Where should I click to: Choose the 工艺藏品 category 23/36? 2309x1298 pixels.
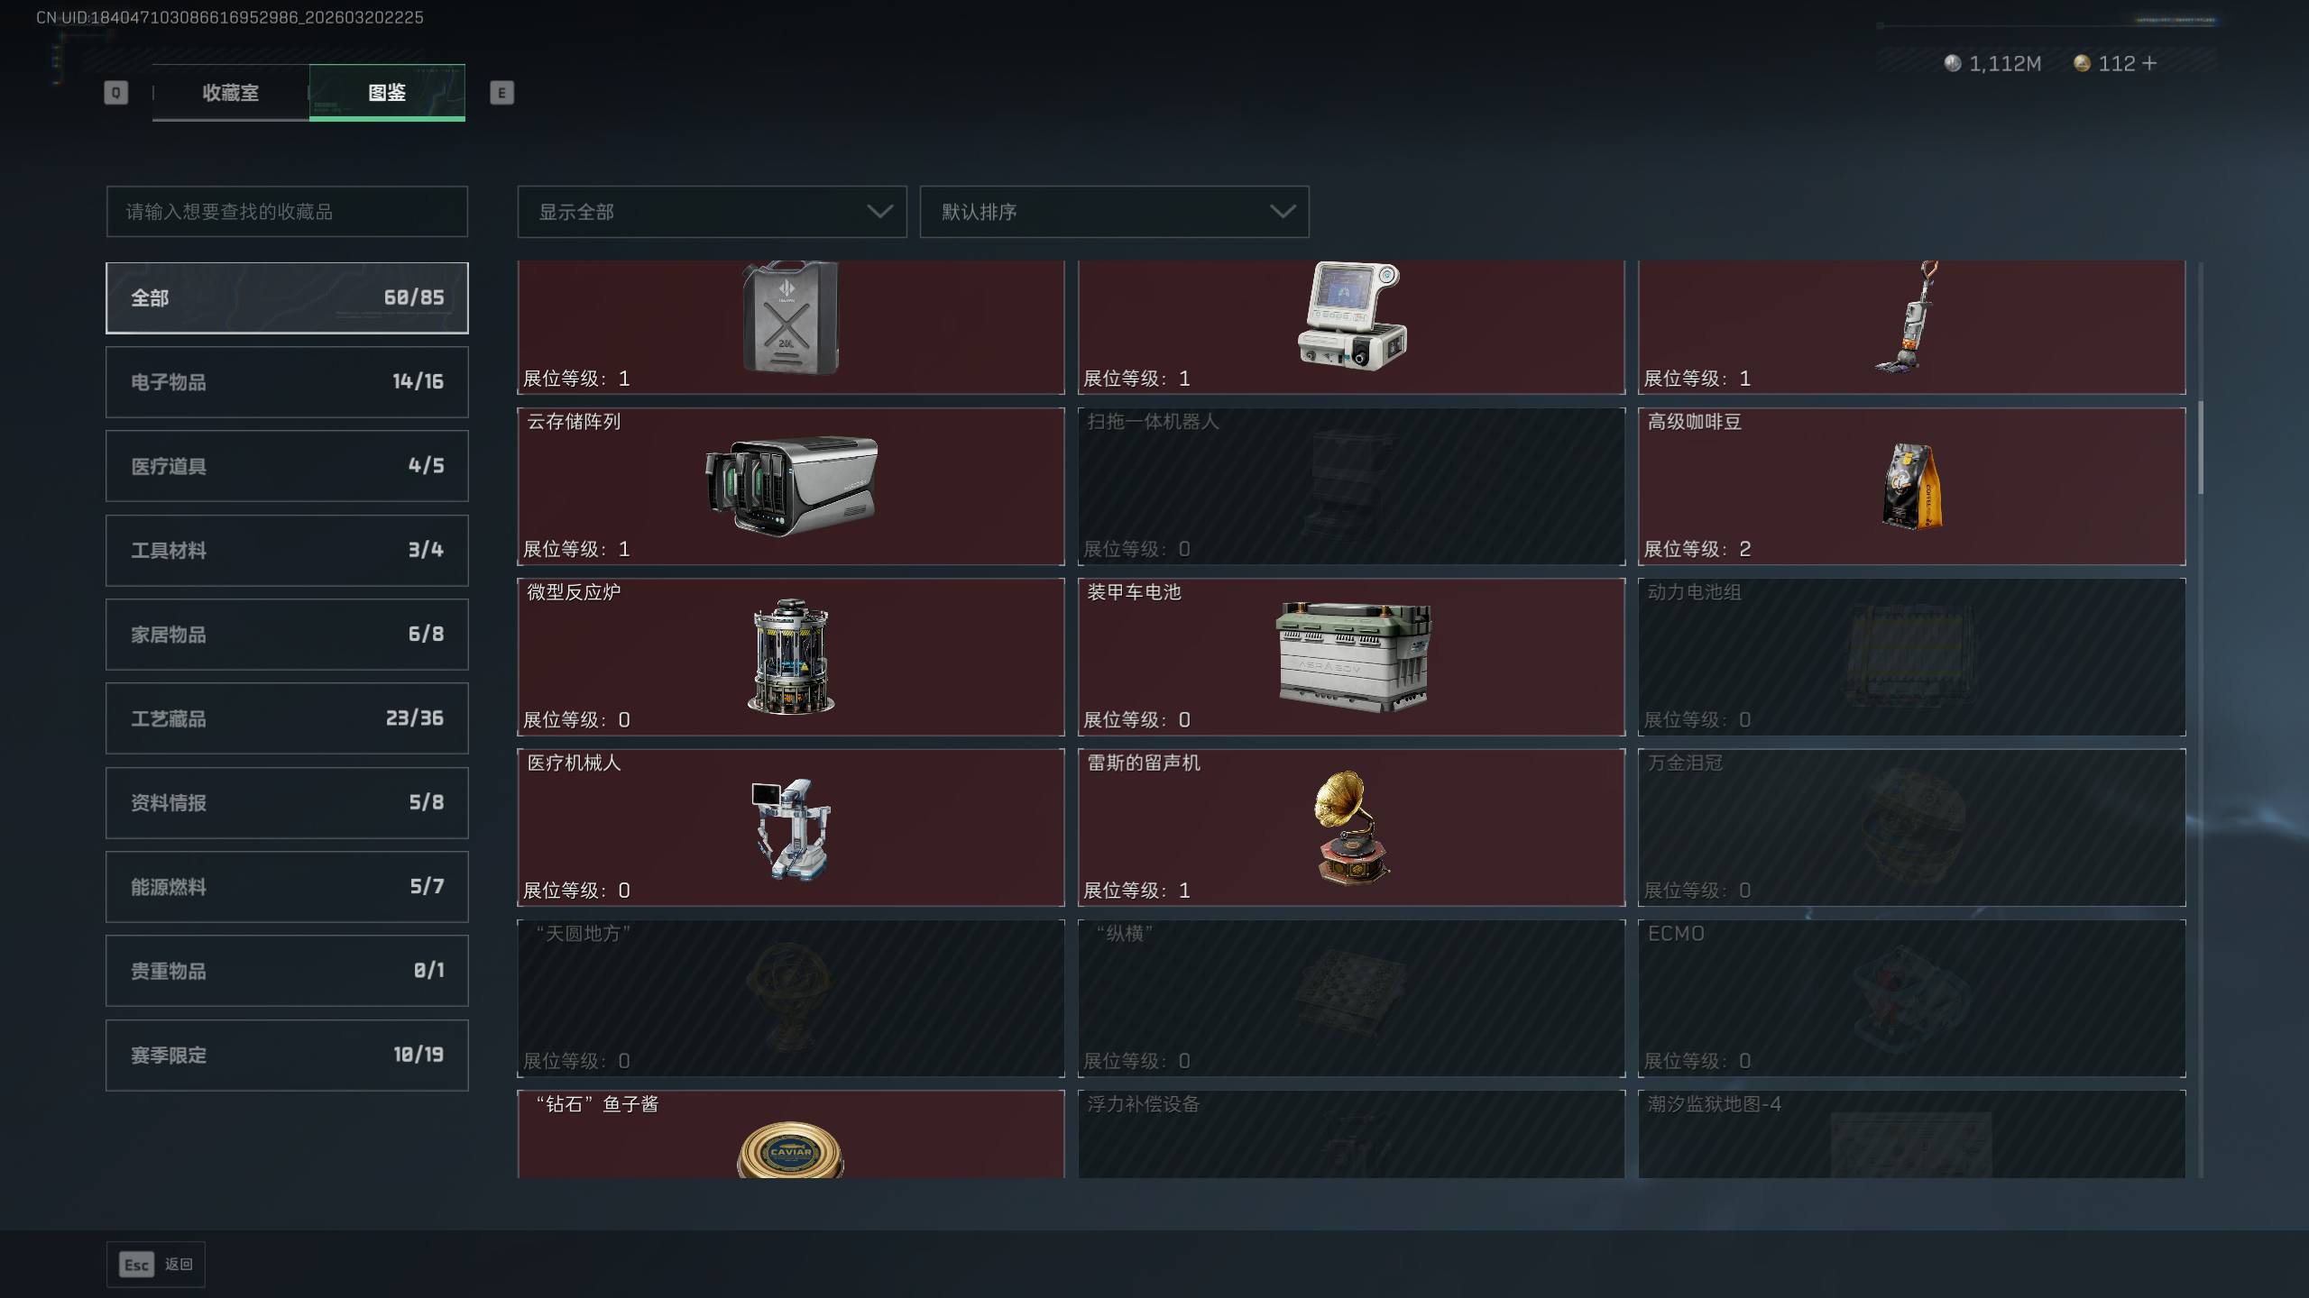(287, 718)
